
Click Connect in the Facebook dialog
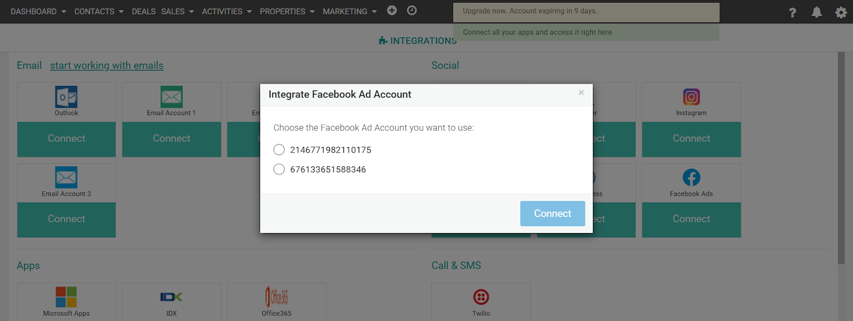click(552, 213)
